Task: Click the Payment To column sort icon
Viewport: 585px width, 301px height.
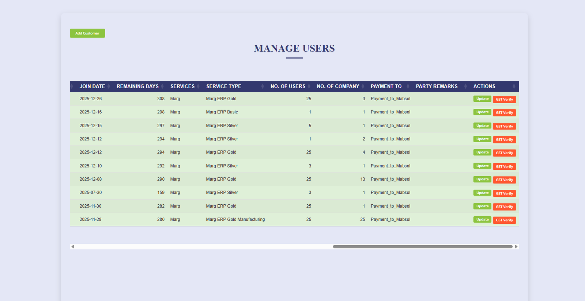Action: pos(408,86)
